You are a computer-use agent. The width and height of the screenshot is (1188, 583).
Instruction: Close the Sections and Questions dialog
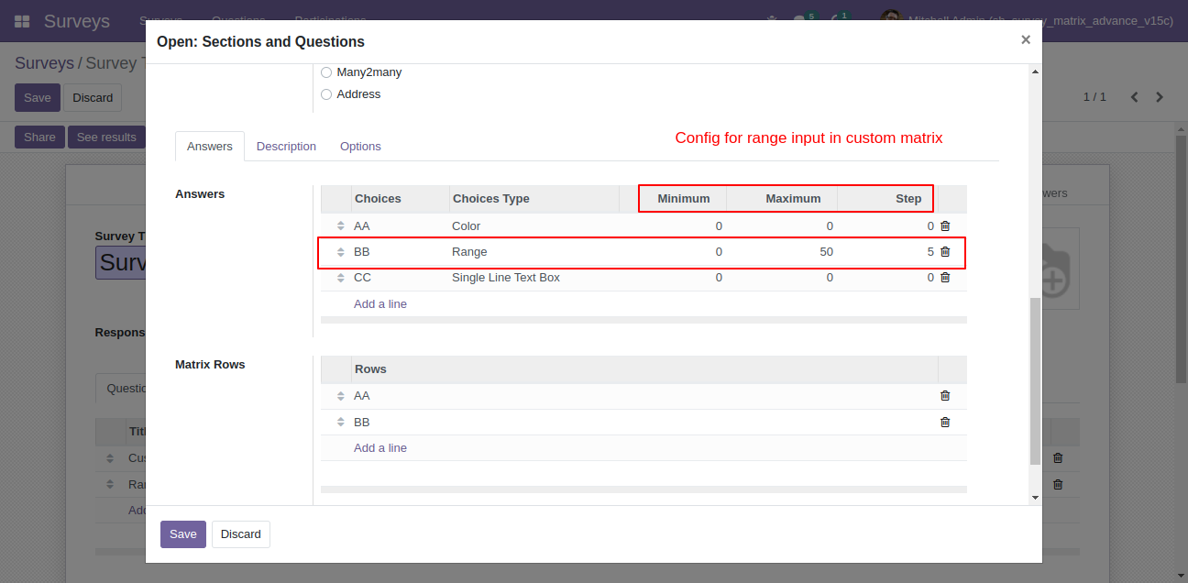(x=1025, y=39)
